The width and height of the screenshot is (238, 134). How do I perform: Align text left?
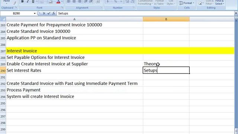point(68,1)
